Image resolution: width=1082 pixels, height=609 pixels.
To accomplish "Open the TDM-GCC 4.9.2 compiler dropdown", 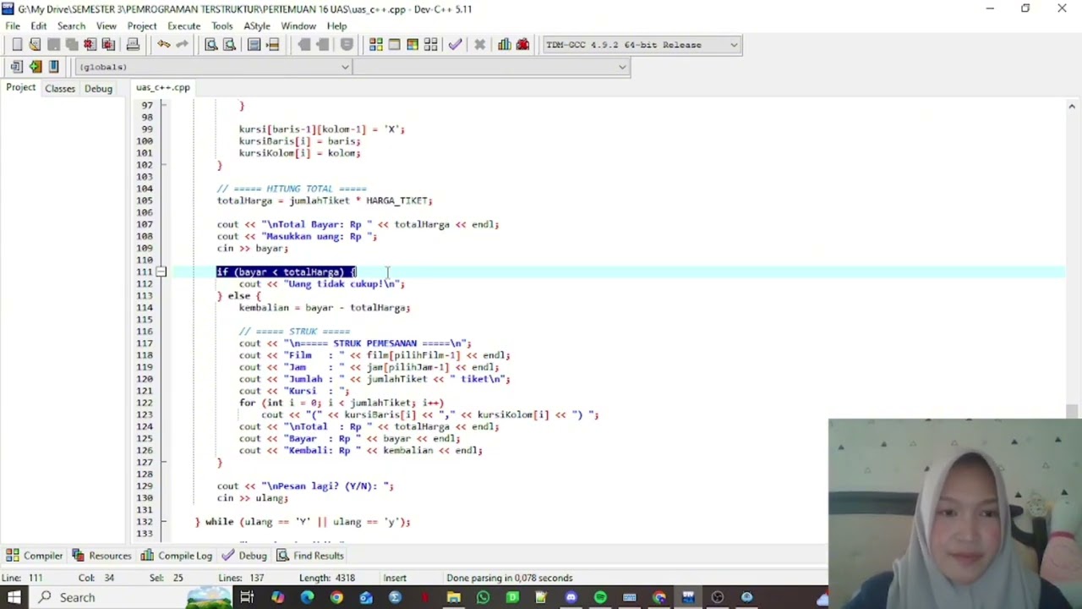I will click(x=642, y=45).
